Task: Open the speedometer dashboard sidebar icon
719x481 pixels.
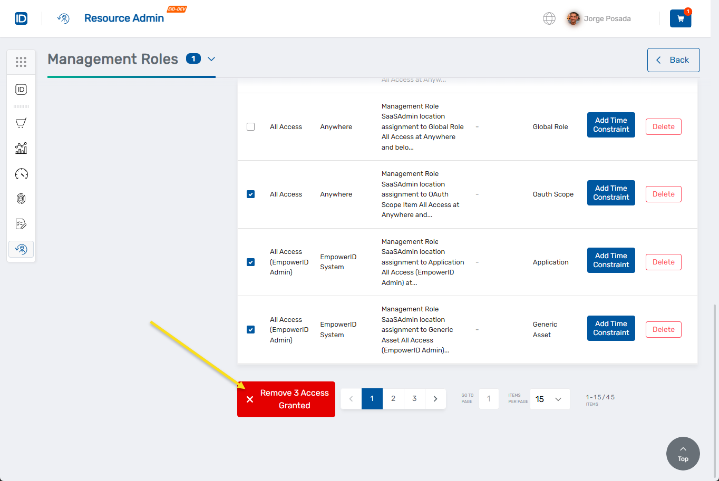Action: click(x=21, y=173)
